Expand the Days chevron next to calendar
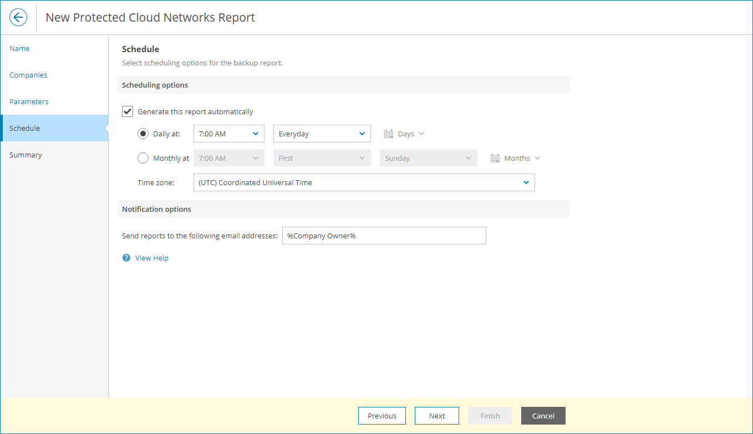Image resolution: width=753 pixels, height=434 pixels. (421, 133)
